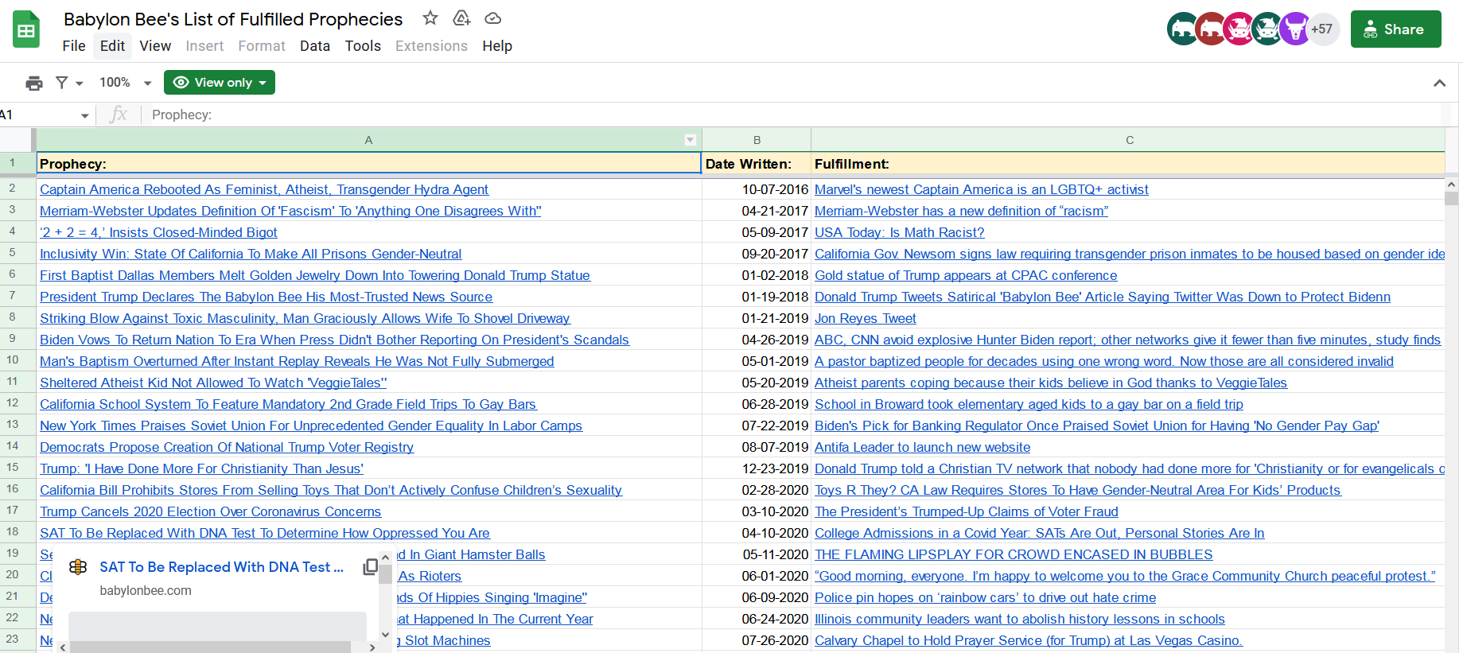
Task: Click the fx function icon
Action: pyautogui.click(x=119, y=115)
